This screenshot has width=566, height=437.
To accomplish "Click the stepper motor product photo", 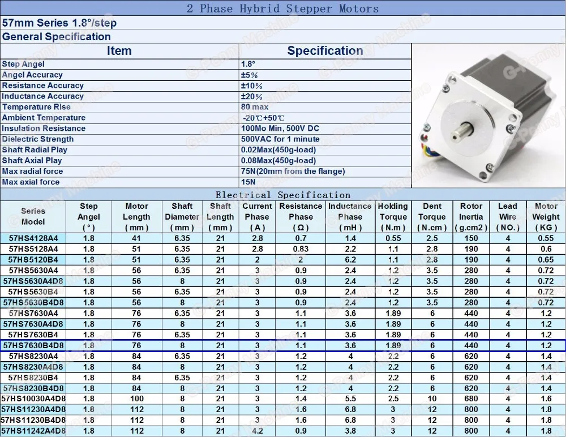I will coord(488,115).
